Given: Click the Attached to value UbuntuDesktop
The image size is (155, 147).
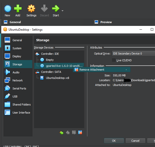Looking at the screenshot, I should (122, 85).
